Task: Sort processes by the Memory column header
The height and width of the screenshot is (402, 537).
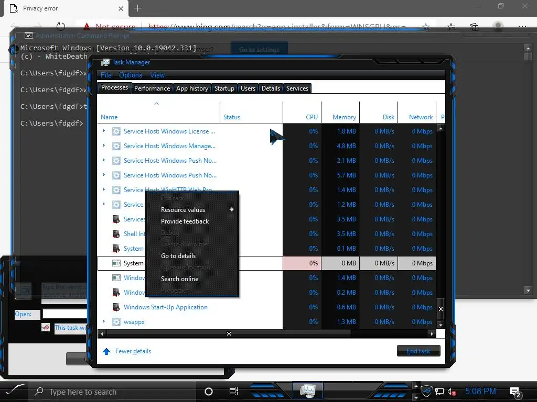Action: [x=340, y=113]
